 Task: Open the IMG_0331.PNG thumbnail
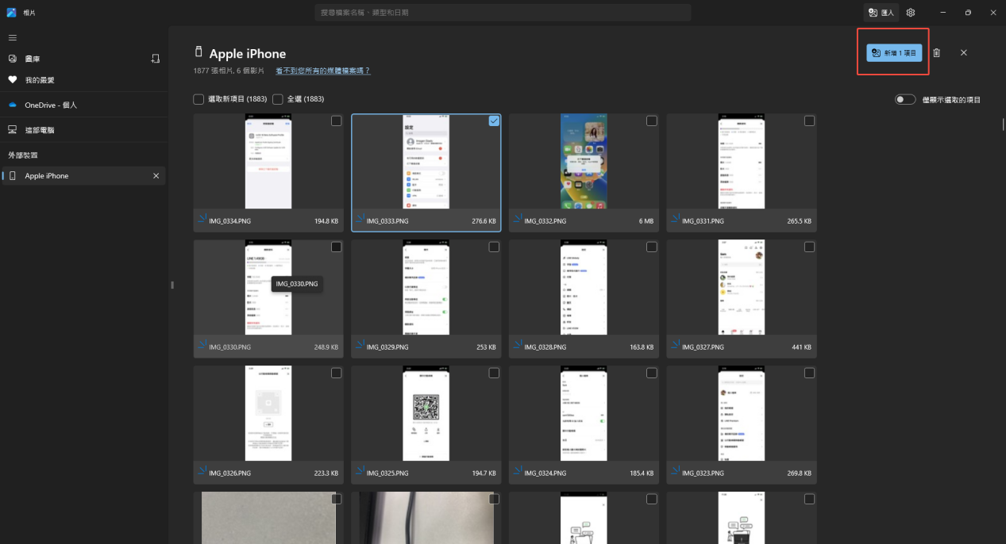click(x=742, y=162)
